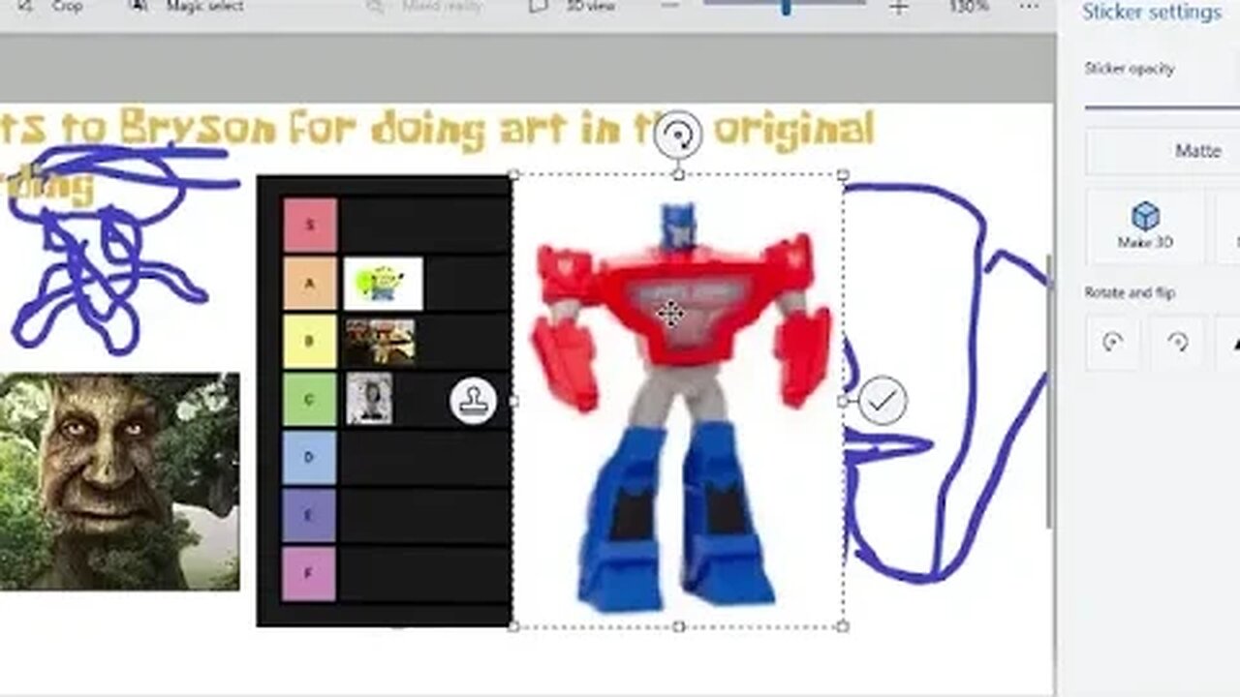Commit the sticker with the checkmark icon

[x=883, y=400]
